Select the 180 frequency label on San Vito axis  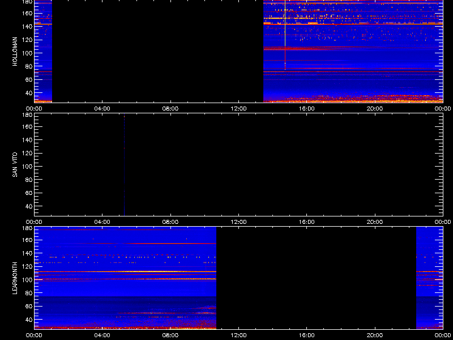(27, 115)
